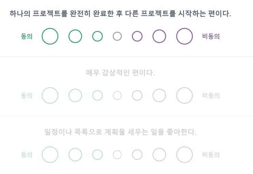Click the green 동의 label of first question
The image size is (253, 174).
tap(27, 36)
